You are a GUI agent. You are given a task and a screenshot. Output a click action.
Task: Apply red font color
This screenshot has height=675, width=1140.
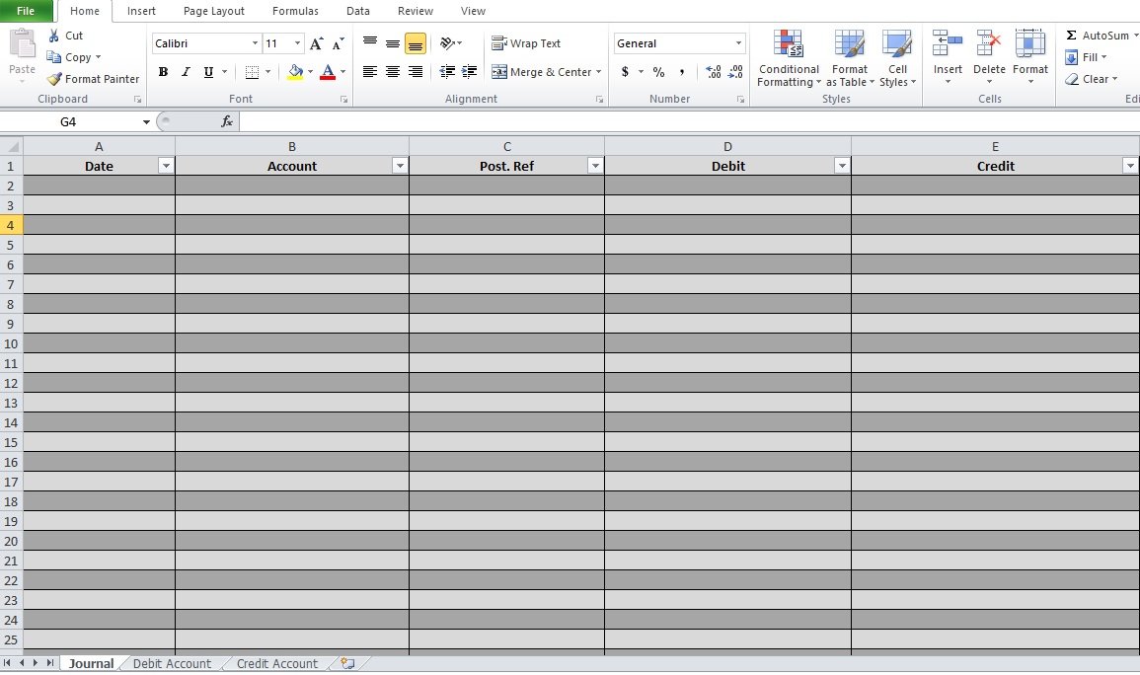pyautogui.click(x=328, y=72)
